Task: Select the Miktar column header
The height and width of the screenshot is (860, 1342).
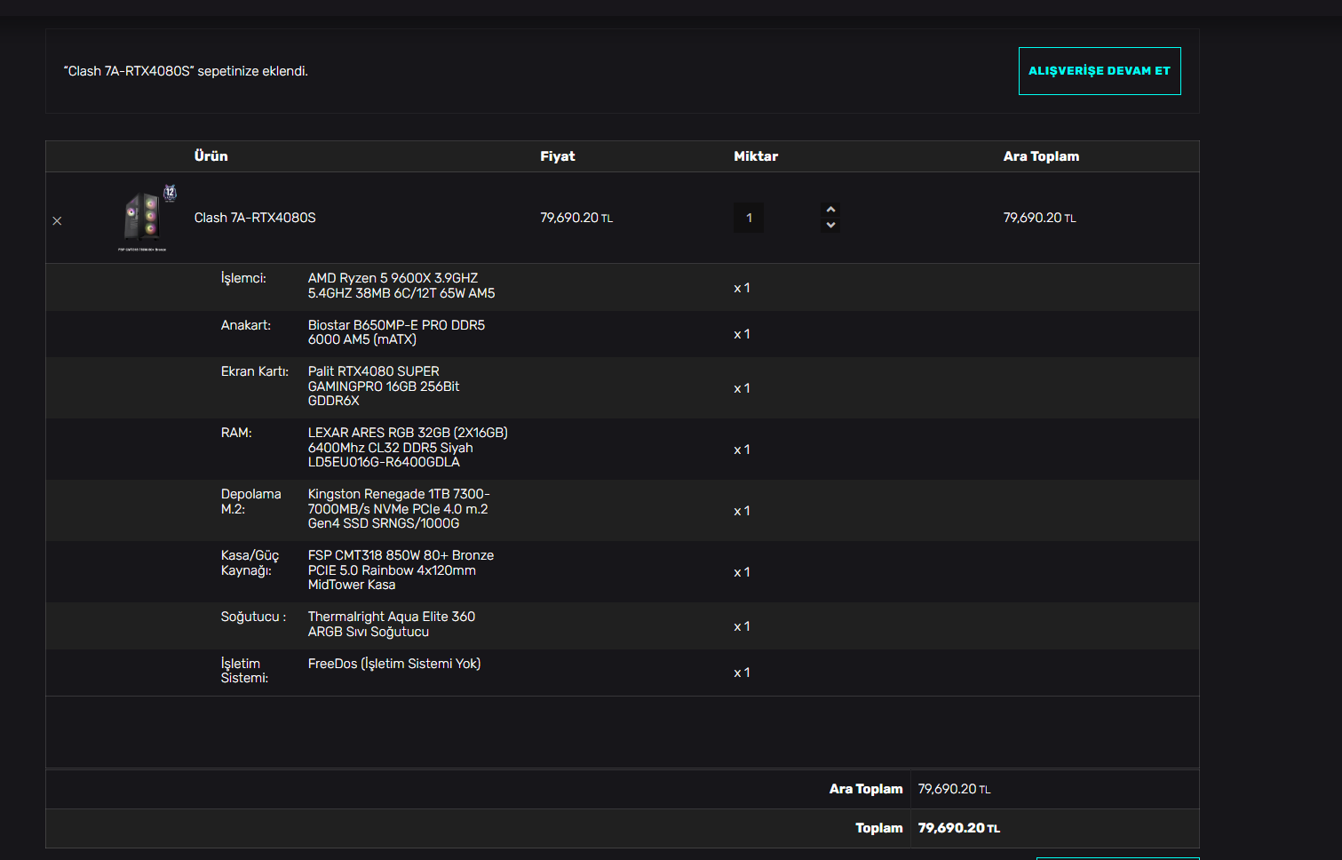Action: click(x=756, y=156)
